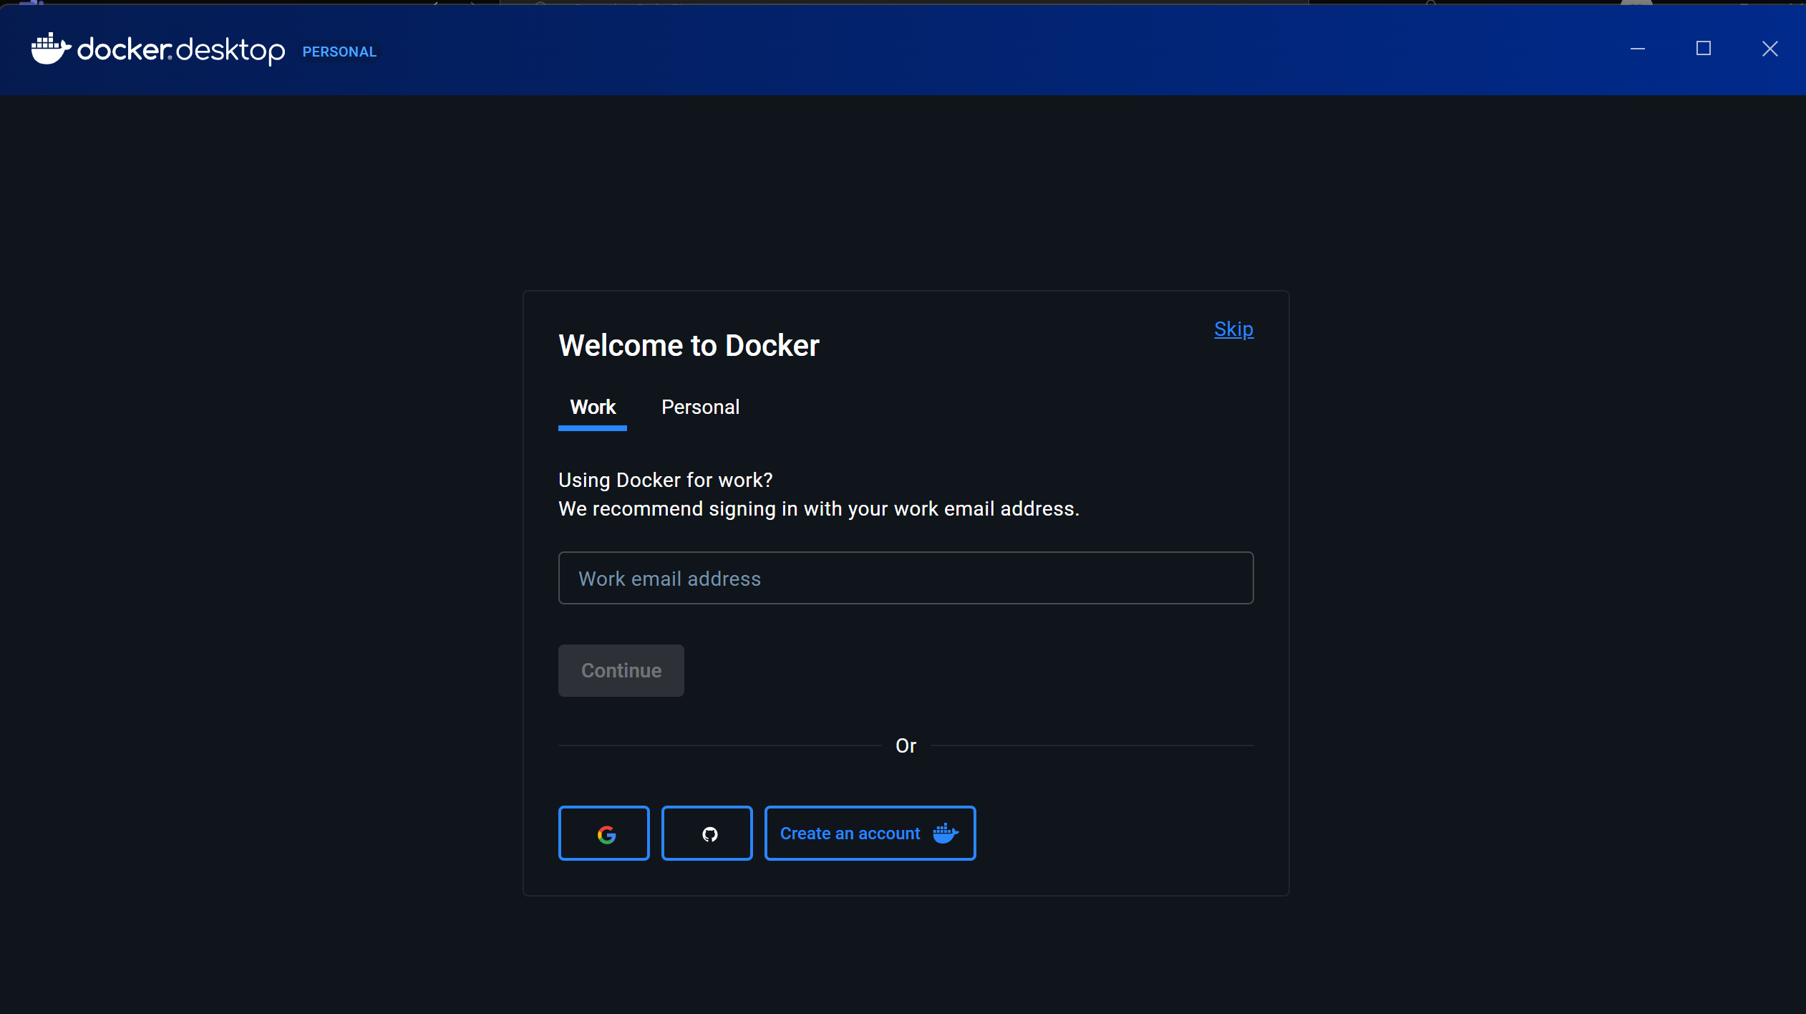Select the Work tab
Screen dimensions: 1806x1014
coord(593,407)
